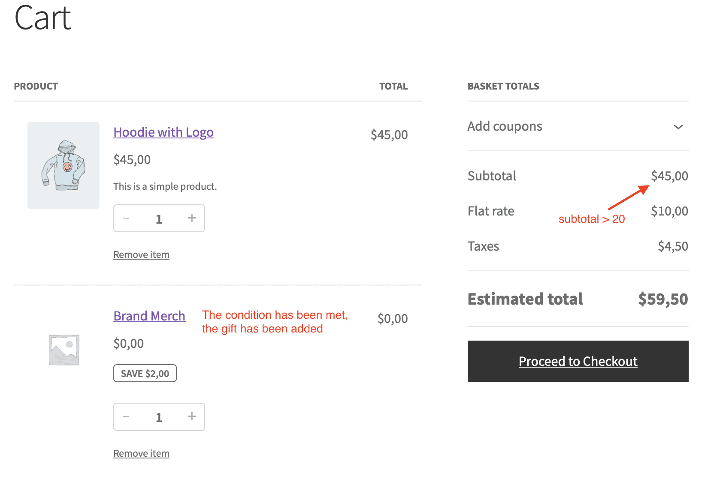
Task: Click the SAVE $2,00 badge
Action: click(145, 374)
